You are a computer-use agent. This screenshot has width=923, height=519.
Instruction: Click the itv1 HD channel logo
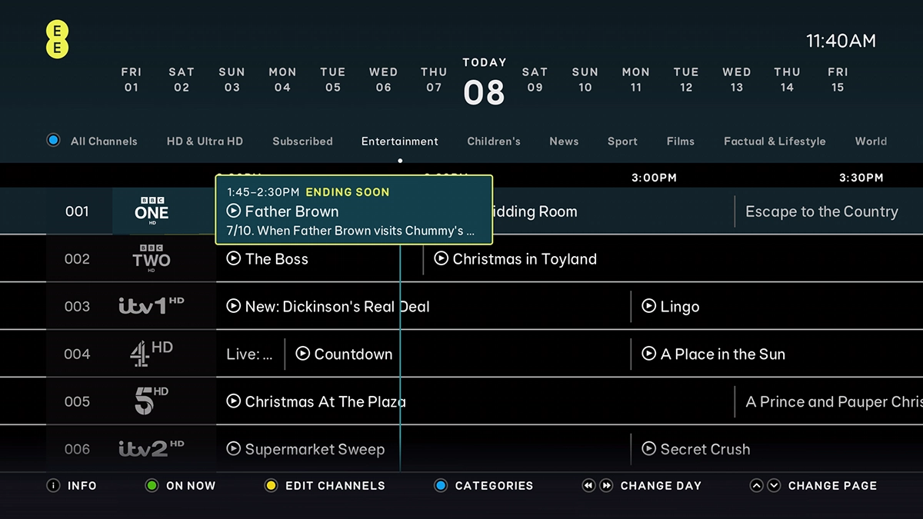click(151, 306)
